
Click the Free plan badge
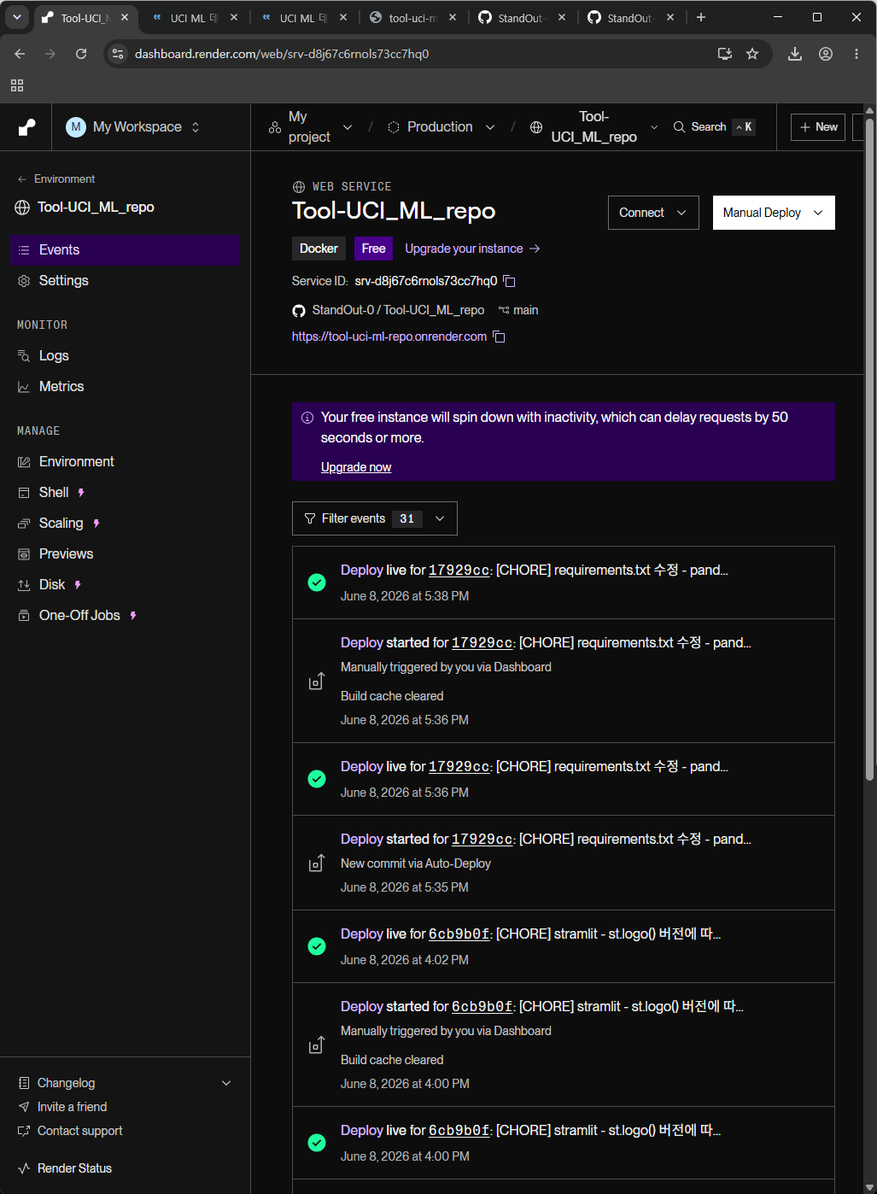tap(373, 249)
